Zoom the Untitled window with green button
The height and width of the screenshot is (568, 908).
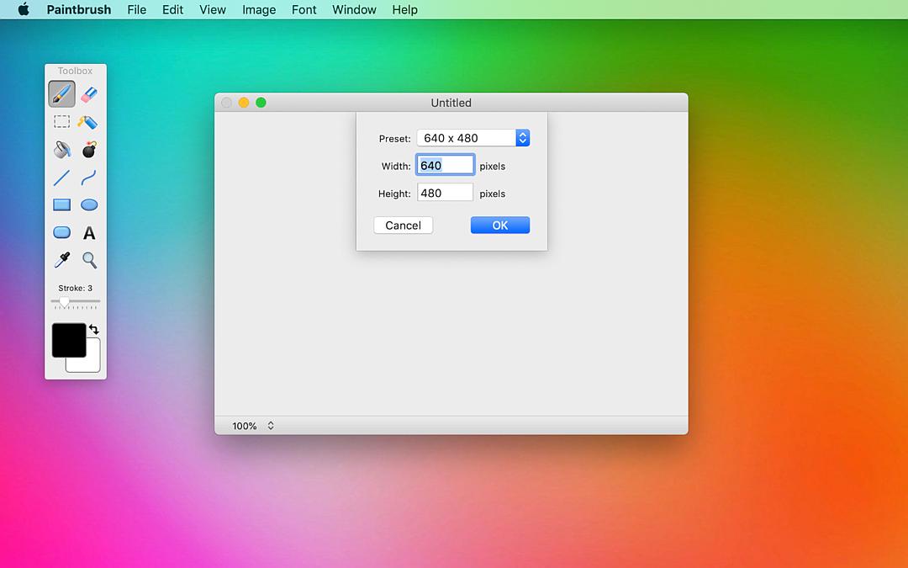click(261, 103)
